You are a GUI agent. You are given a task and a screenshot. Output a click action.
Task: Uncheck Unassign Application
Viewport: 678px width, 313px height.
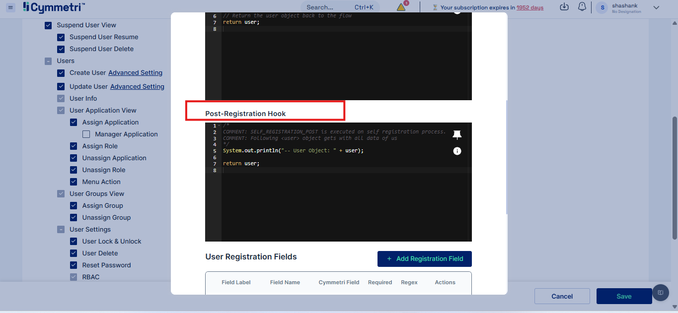pyautogui.click(x=74, y=158)
